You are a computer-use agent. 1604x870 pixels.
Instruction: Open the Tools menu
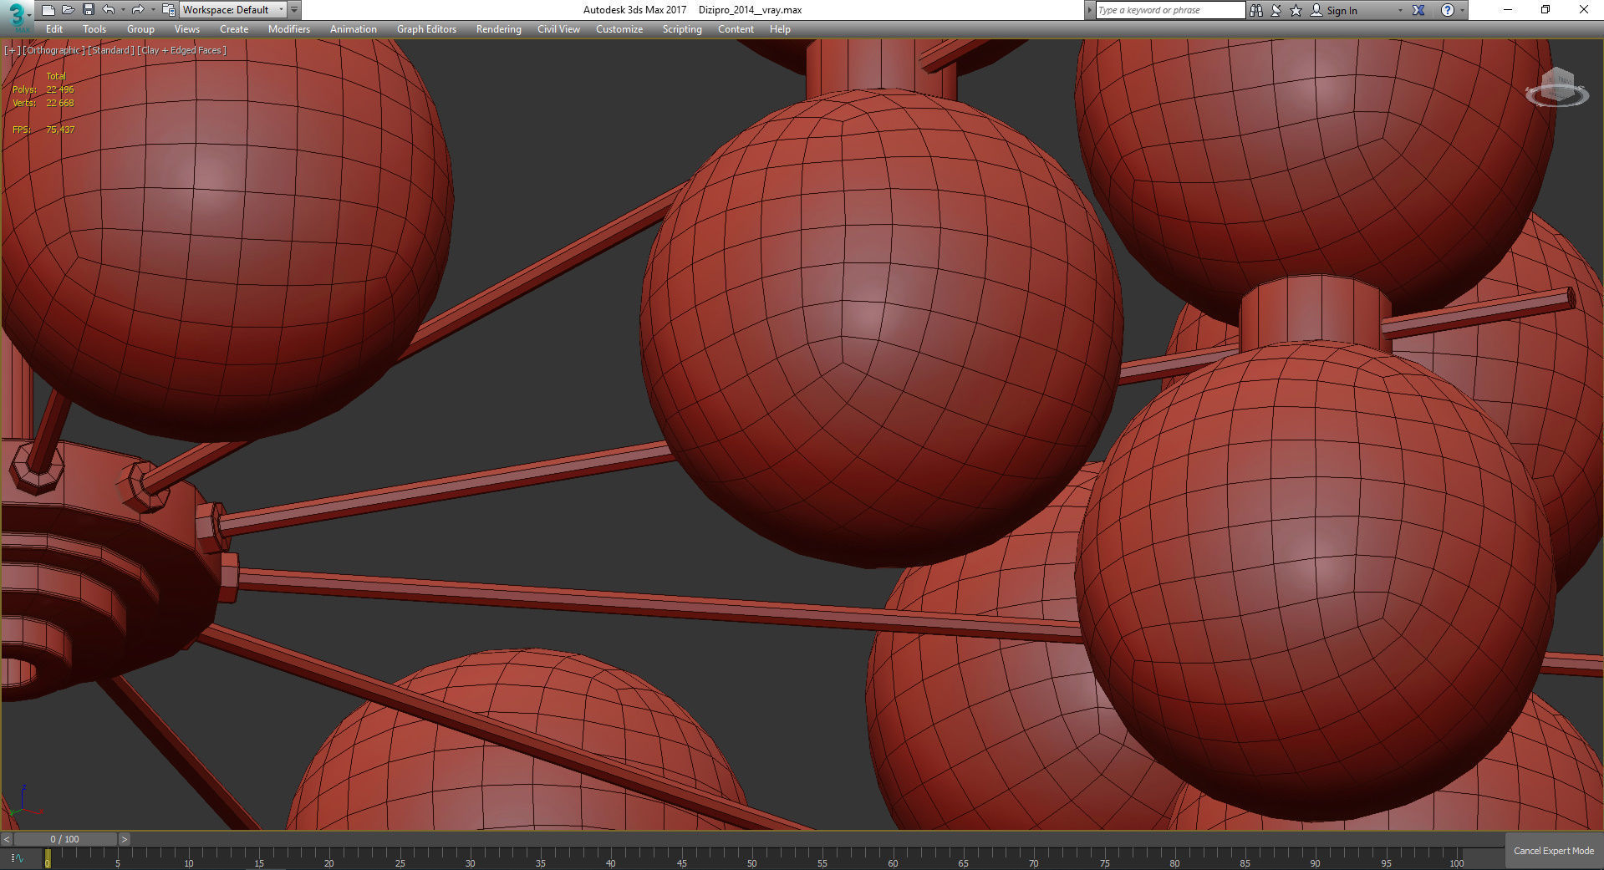[x=94, y=29]
